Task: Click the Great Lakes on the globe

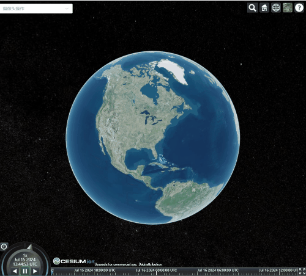Action: click(151, 118)
